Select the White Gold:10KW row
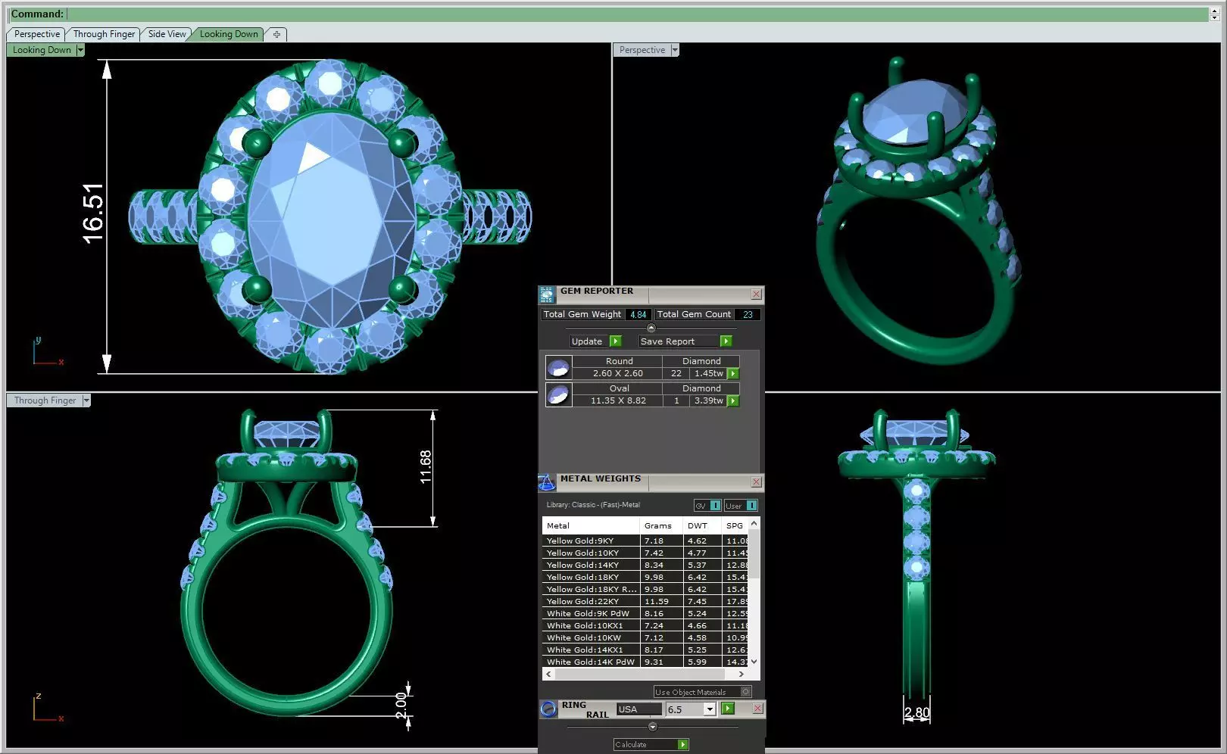The height and width of the screenshot is (754, 1227). click(645, 637)
